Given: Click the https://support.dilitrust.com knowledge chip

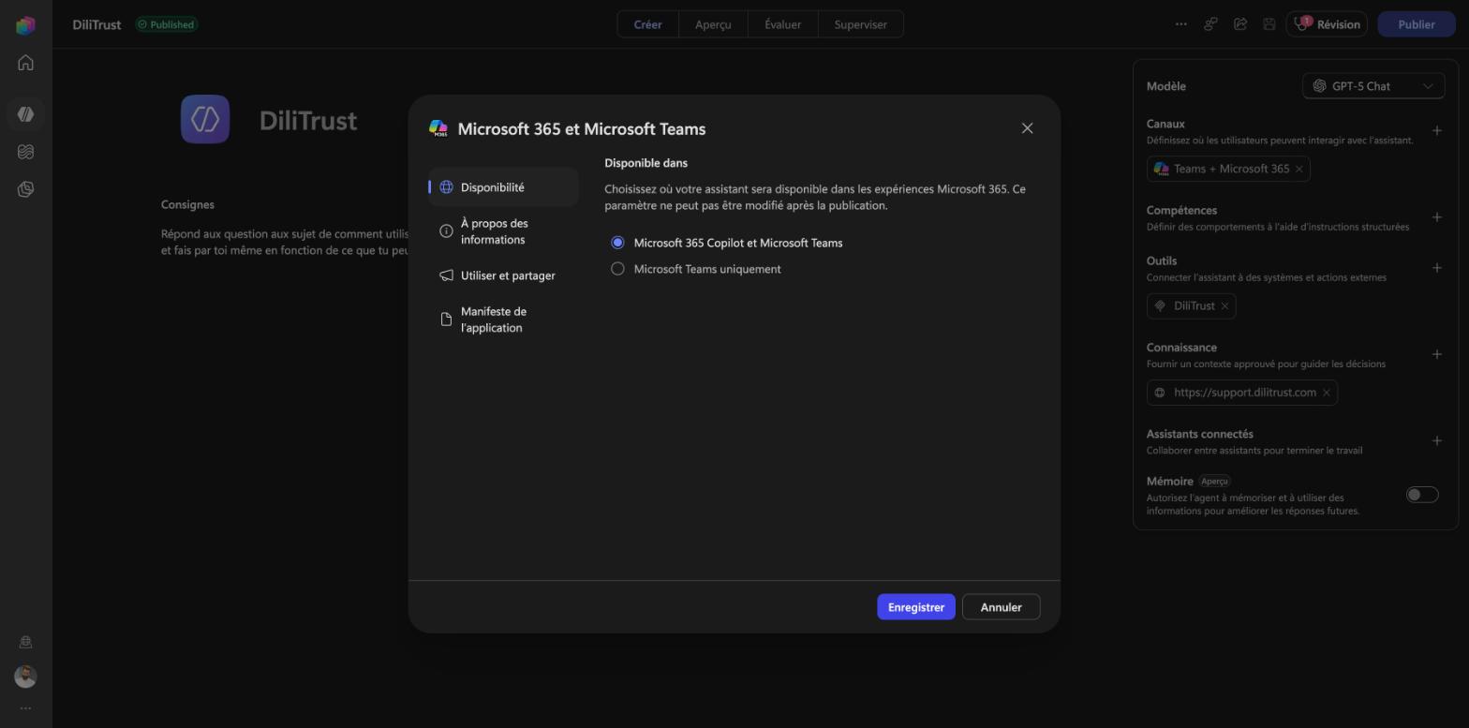Looking at the screenshot, I should pyautogui.click(x=1244, y=393).
